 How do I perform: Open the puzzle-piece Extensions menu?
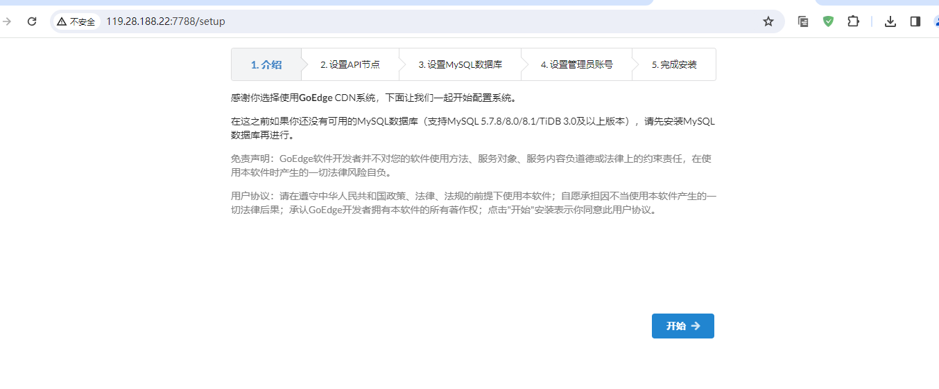pyautogui.click(x=853, y=21)
